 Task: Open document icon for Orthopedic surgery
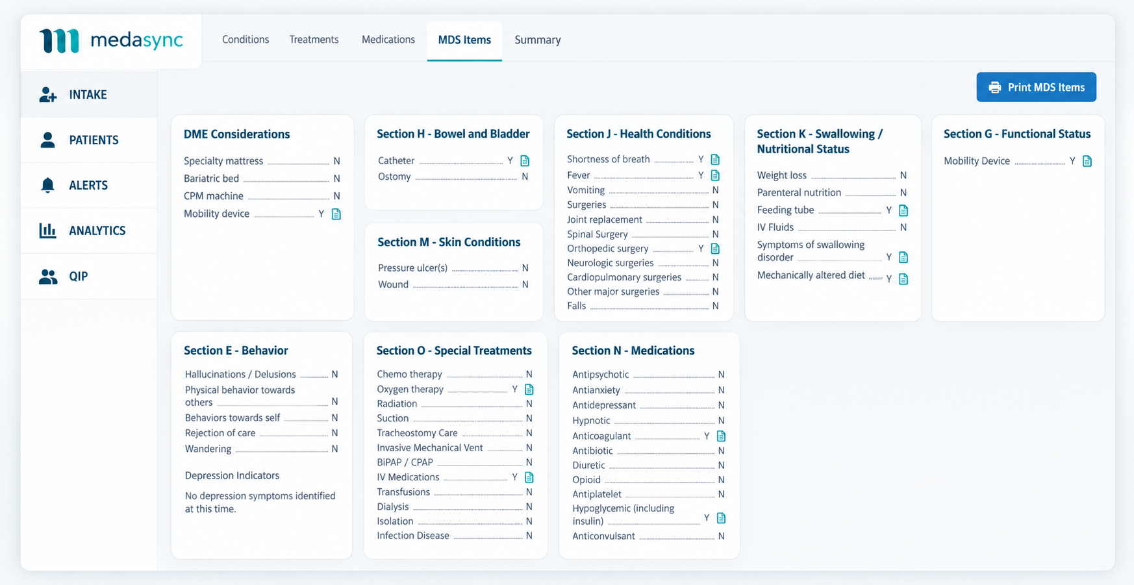coord(715,249)
